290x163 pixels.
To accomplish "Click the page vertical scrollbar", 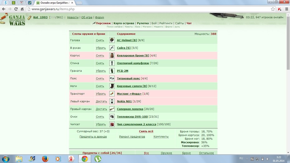I will click(288, 42).
